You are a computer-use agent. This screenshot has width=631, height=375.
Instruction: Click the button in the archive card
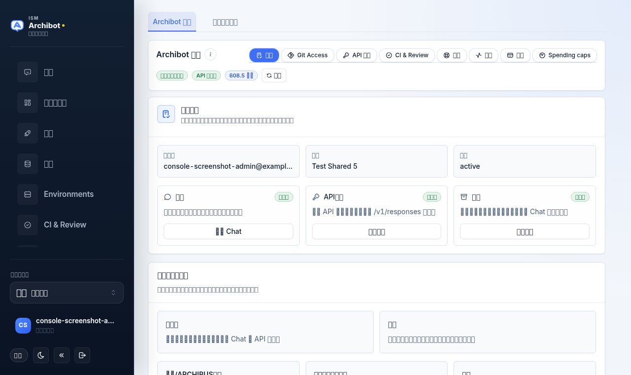pos(525,231)
